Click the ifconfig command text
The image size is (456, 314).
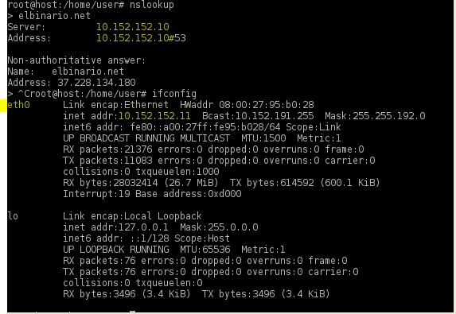click(174, 94)
